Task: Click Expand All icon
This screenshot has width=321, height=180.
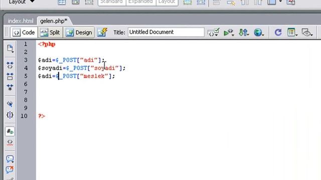Action: [10, 87]
